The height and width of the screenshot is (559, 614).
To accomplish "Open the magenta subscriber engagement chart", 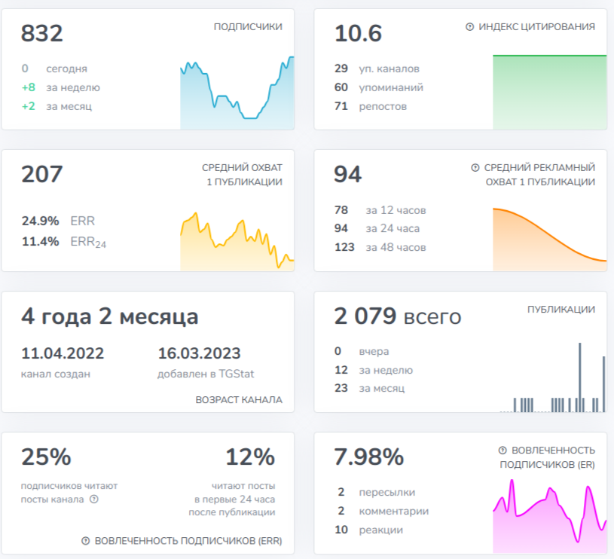I will coord(549,515).
